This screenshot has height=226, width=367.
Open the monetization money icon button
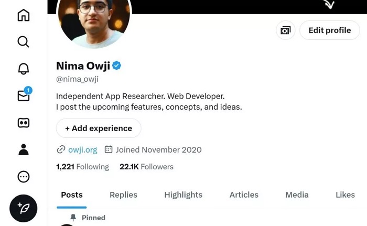pos(285,30)
